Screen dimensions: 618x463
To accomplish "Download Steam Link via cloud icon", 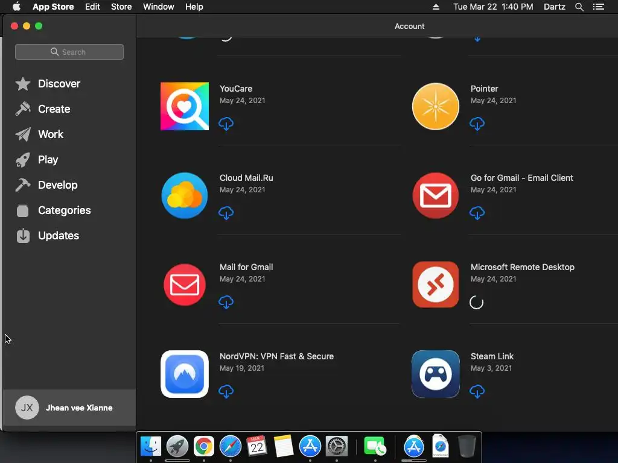I will pyautogui.click(x=477, y=391).
